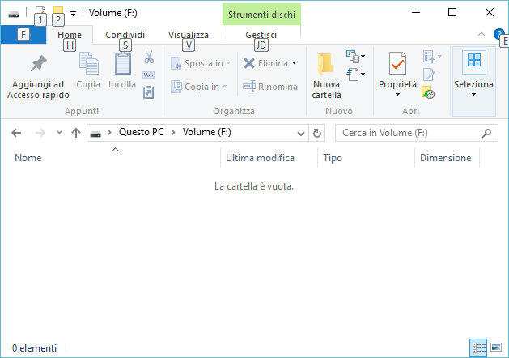
Task: Open the File tab
Action: (23, 35)
